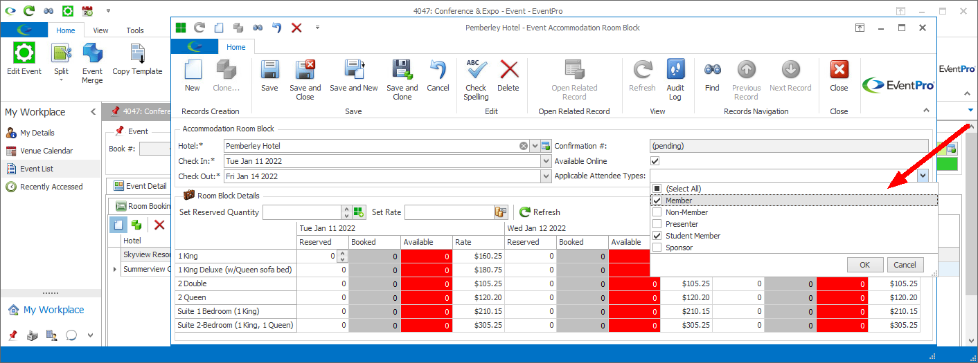This screenshot has height=363, width=978.
Task: Open the dialog quick access customize dropdown
Action: 317,28
